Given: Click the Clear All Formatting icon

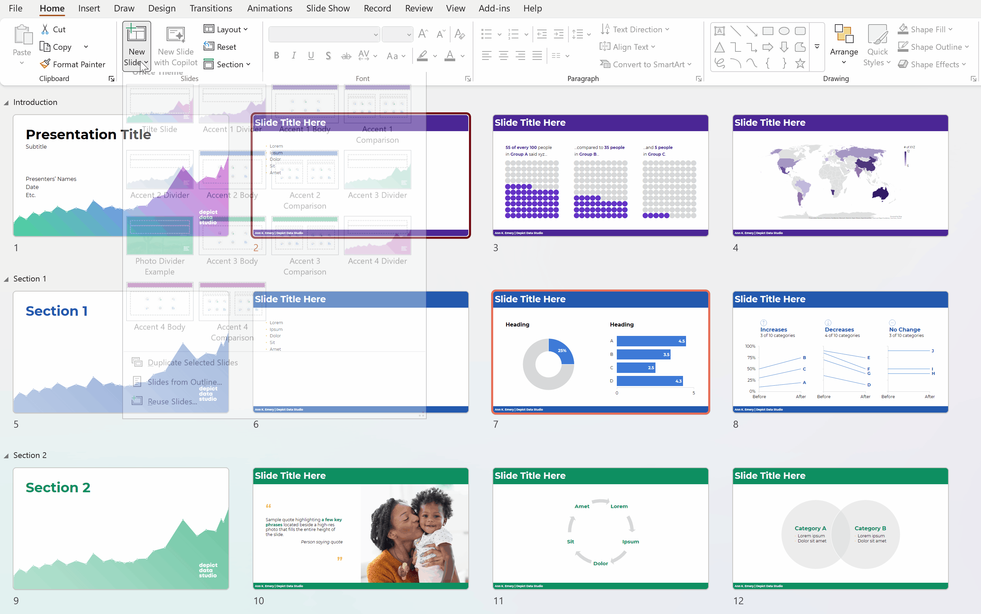Looking at the screenshot, I should click(x=459, y=34).
